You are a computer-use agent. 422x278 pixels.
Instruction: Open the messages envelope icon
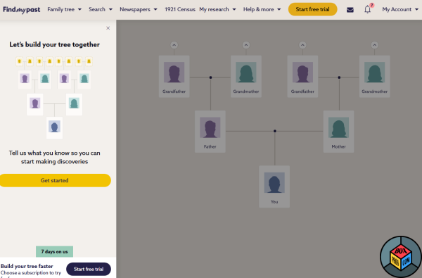(350, 10)
